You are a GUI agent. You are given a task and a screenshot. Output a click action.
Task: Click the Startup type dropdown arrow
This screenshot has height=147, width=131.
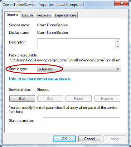(118, 69)
